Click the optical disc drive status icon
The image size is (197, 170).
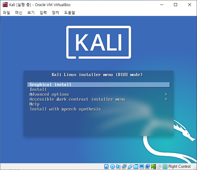(x=112, y=167)
